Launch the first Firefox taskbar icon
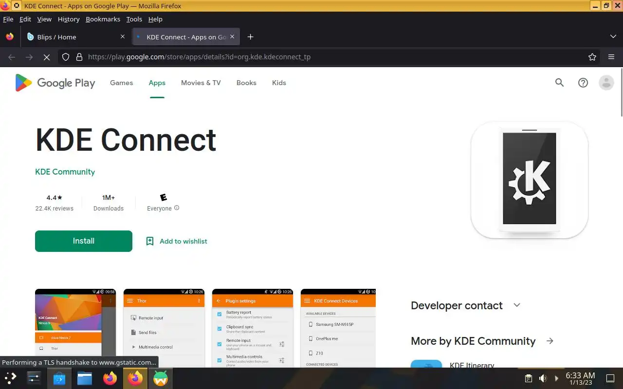 pos(110,378)
